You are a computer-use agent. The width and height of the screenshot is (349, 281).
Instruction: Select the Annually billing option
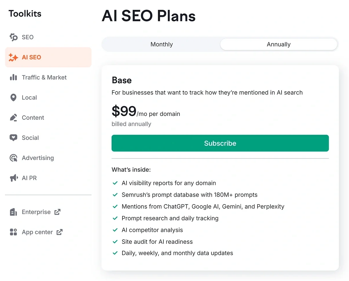pyautogui.click(x=279, y=44)
